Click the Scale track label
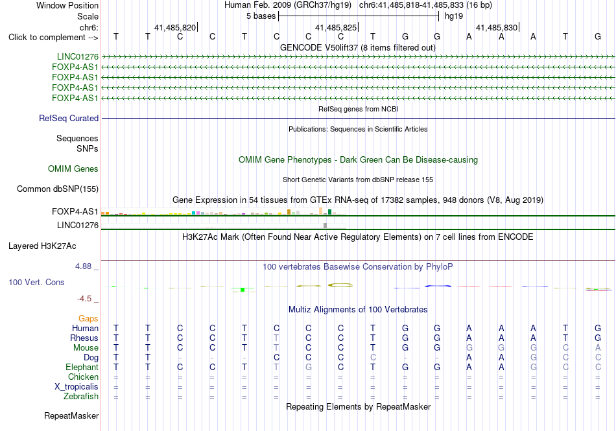Image resolution: width=616 pixels, height=431 pixels. click(x=88, y=16)
